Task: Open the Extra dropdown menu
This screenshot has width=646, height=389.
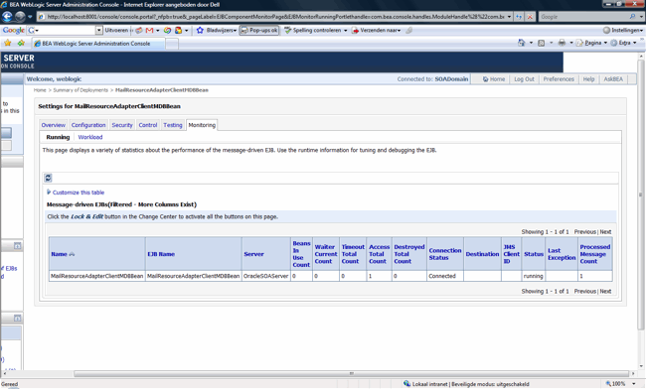Action: (624, 43)
